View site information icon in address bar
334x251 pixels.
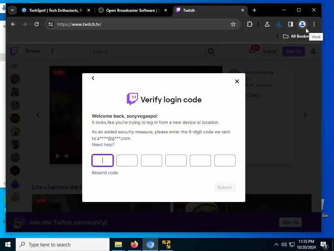point(51,24)
